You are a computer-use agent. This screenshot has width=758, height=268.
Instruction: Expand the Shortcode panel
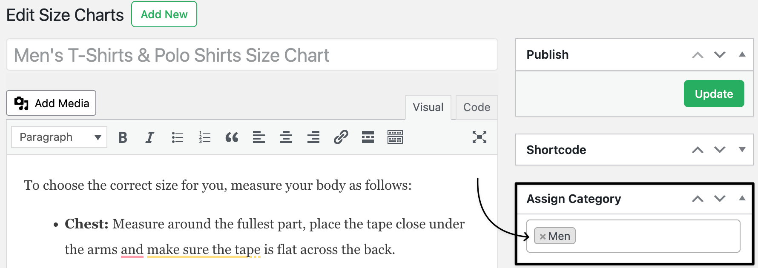(743, 150)
